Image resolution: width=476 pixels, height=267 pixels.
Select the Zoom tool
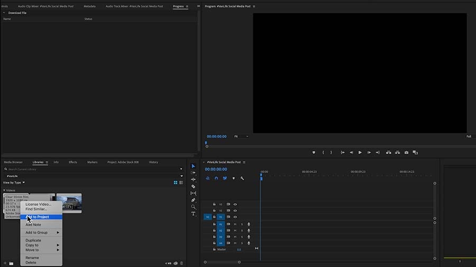[193, 207]
